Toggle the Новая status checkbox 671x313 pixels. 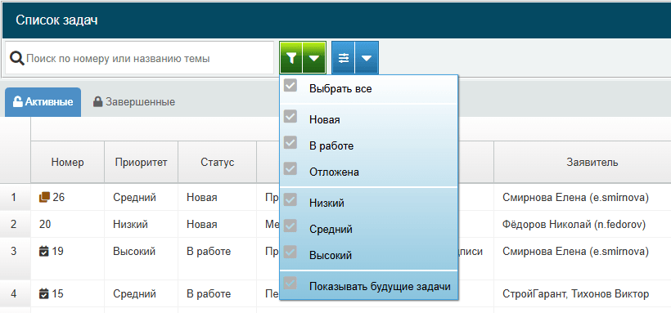pyautogui.click(x=290, y=116)
